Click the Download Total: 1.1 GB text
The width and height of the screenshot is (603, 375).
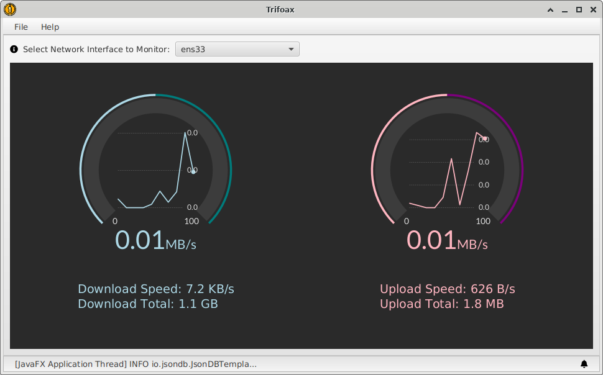click(148, 304)
